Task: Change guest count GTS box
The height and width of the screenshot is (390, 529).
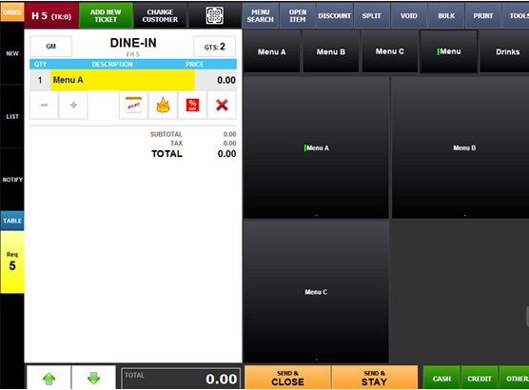Action: pyautogui.click(x=214, y=47)
